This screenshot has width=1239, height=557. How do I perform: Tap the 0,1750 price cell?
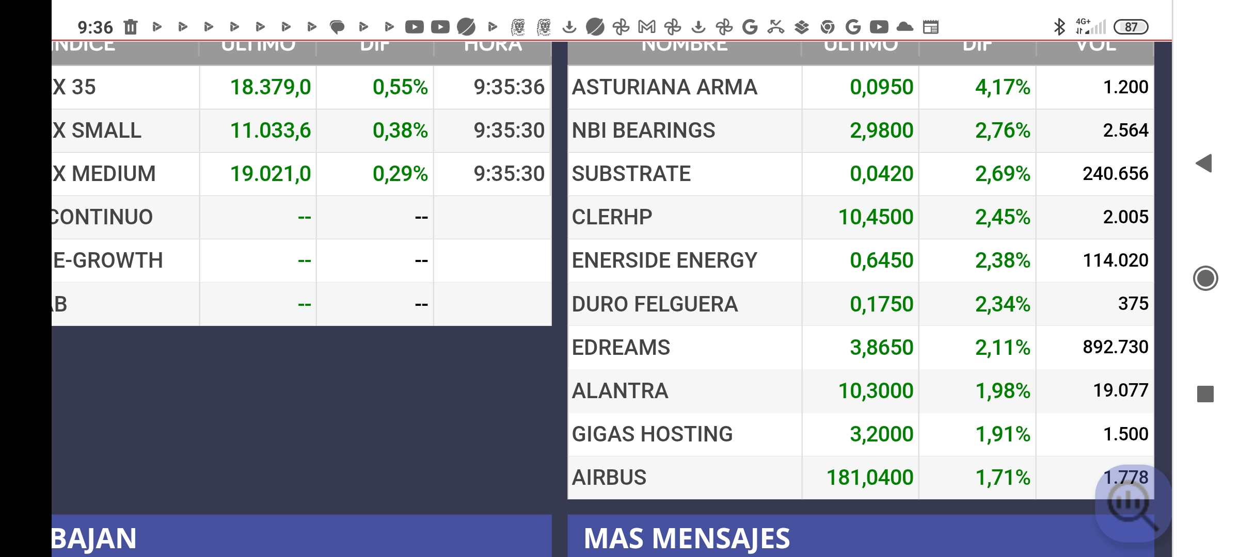pyautogui.click(x=882, y=304)
